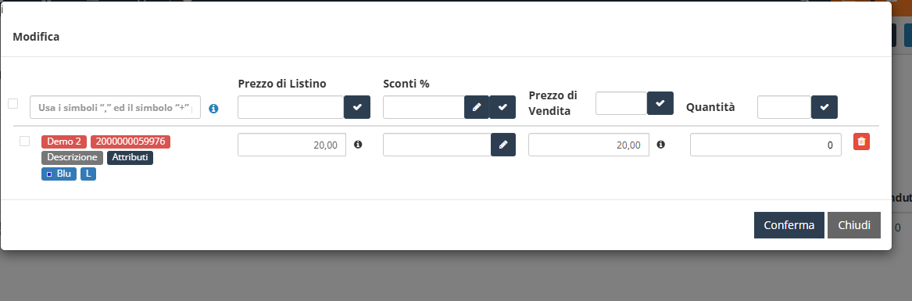Focus the row Quantità field showing 0
The image size is (912, 301).
point(765,145)
